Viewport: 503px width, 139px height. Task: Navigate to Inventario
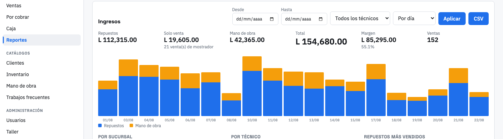42,74
